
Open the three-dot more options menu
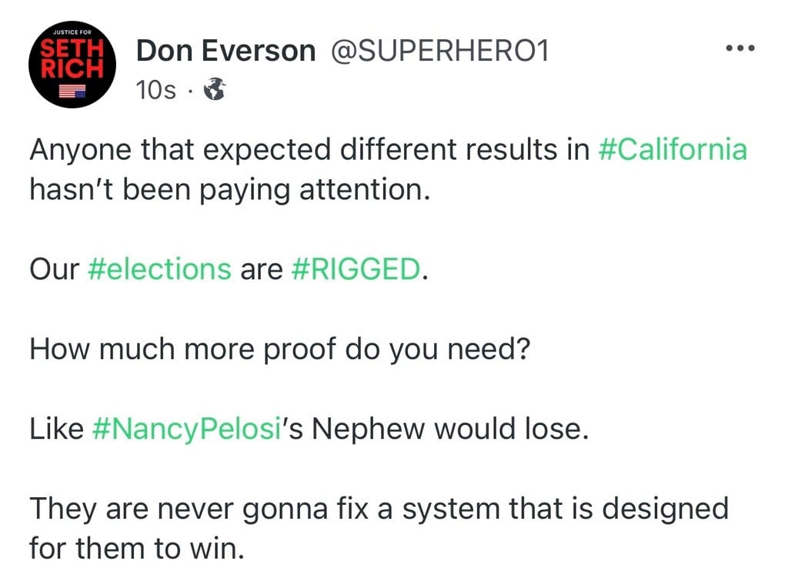coord(740,48)
